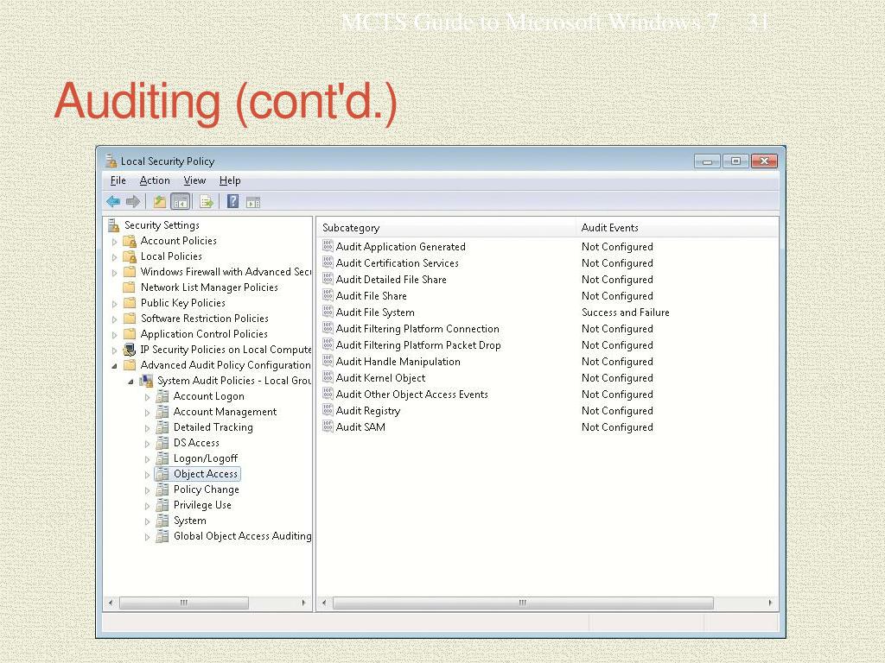Click the System Audit Policies node icon
Screen dimensions: 885x663
[146, 381]
